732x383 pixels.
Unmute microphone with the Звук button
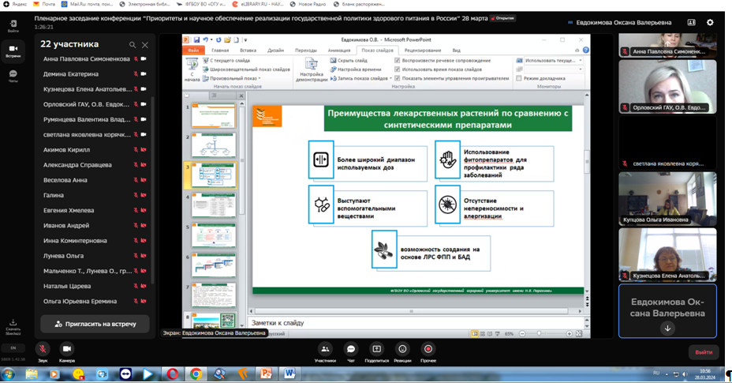click(x=43, y=349)
